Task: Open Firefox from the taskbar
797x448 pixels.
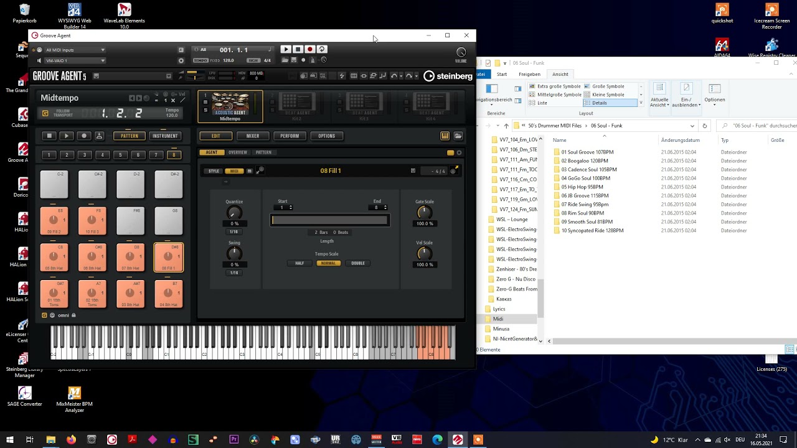Action: pyautogui.click(x=71, y=440)
